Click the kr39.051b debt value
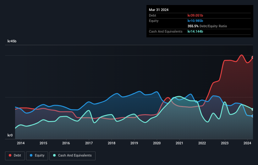This screenshot has width=258, height=165. tap(195, 15)
